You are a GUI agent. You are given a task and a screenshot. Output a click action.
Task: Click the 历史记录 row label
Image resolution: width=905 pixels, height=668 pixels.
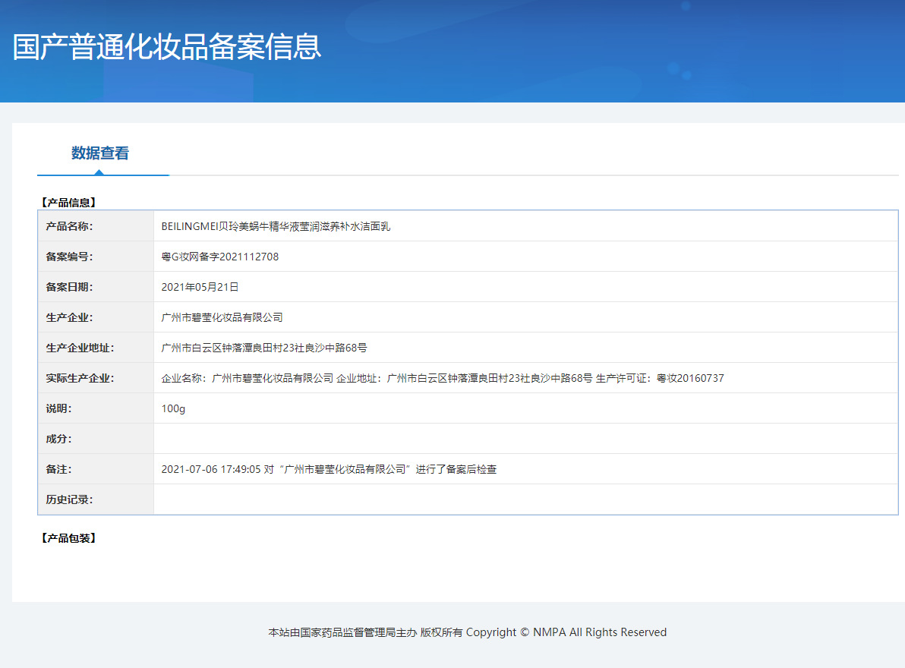69,499
